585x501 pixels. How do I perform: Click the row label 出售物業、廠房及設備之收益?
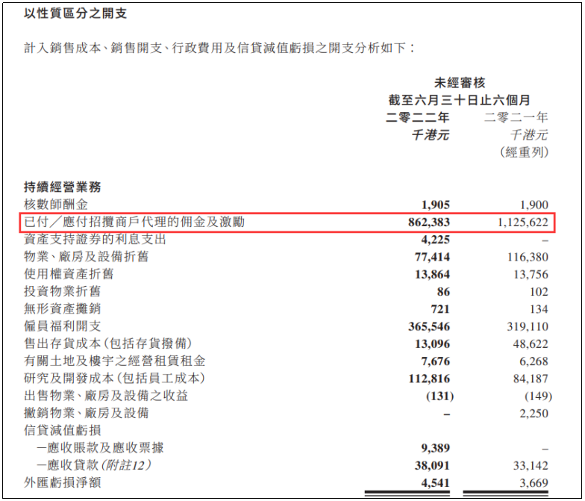point(106,396)
